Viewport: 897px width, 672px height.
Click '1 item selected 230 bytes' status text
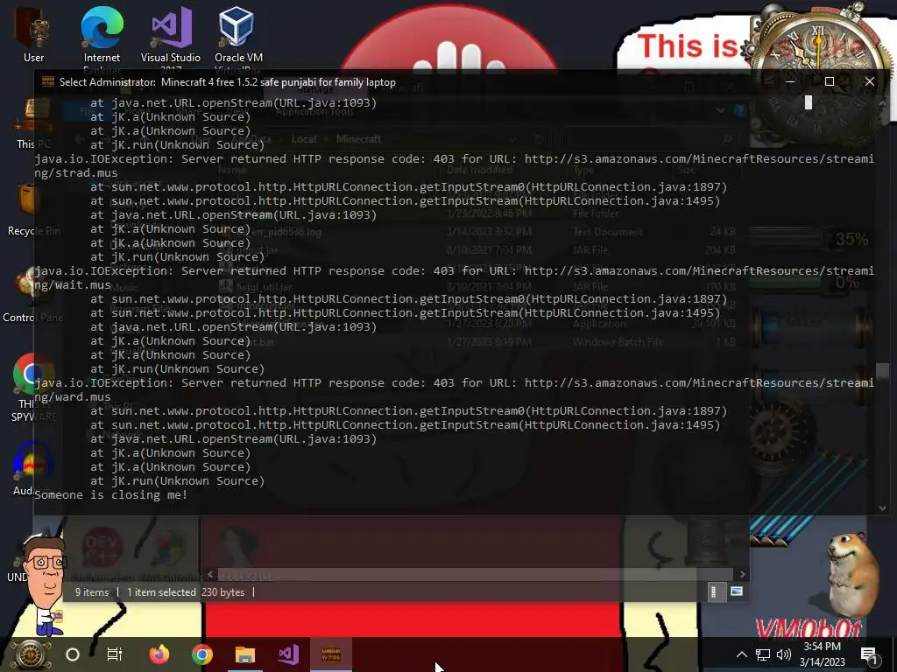click(x=186, y=592)
